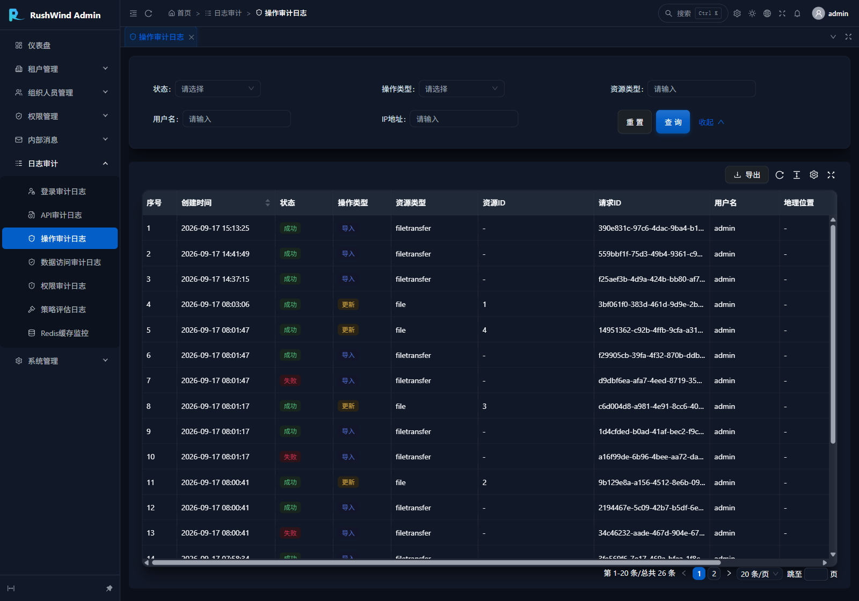The width and height of the screenshot is (859, 601).
Task: Click the table horizontal scrollbar
Action: pyautogui.click(x=436, y=562)
